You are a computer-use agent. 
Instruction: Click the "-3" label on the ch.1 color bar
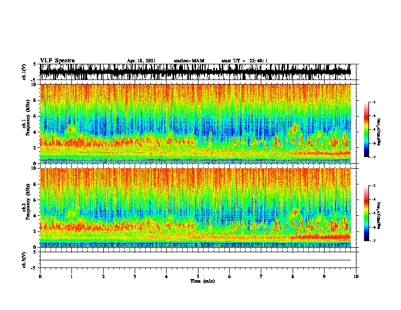[373, 102]
